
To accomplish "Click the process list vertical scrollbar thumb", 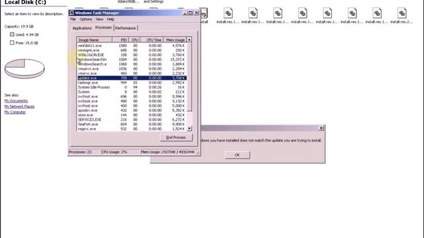I will tap(189, 77).
